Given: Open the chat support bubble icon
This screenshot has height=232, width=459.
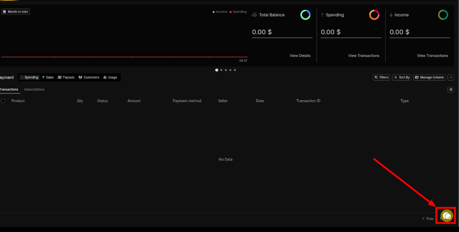Looking at the screenshot, I should pos(447,216).
